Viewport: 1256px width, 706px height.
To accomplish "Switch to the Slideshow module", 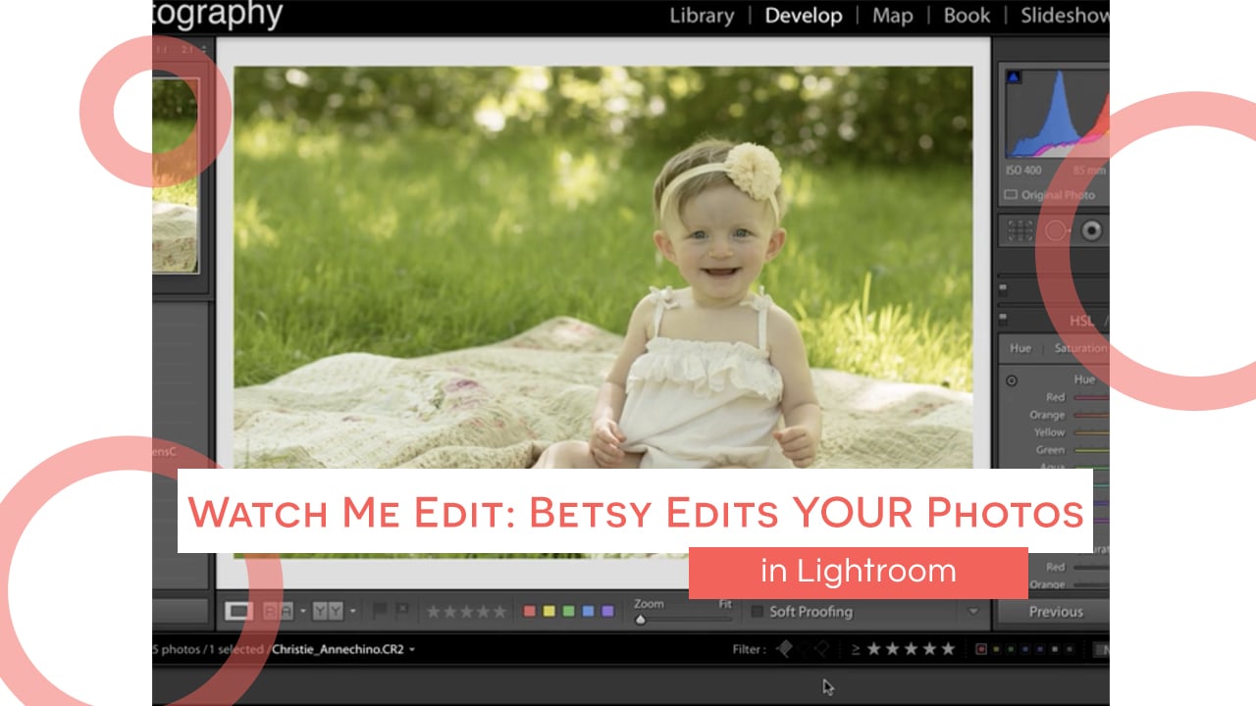I will 1065,16.
